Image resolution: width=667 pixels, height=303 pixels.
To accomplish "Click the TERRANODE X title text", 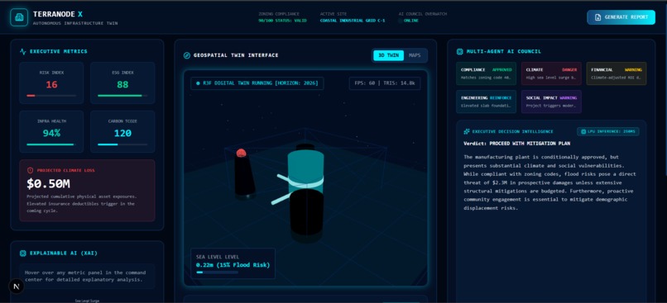I will 58,14.
